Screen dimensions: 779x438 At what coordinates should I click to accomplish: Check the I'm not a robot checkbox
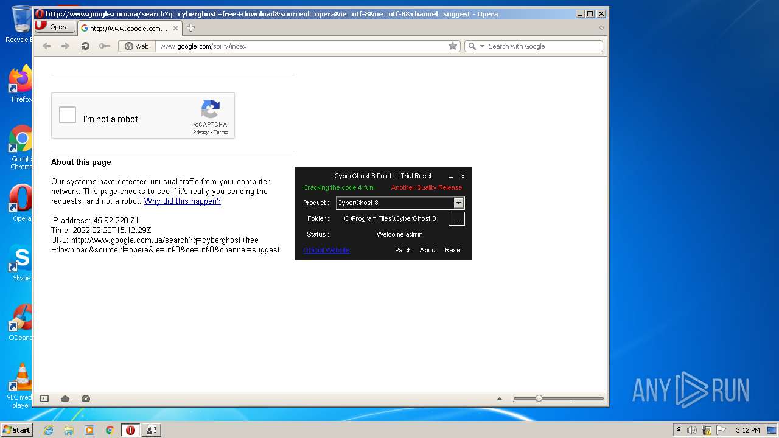click(x=68, y=115)
